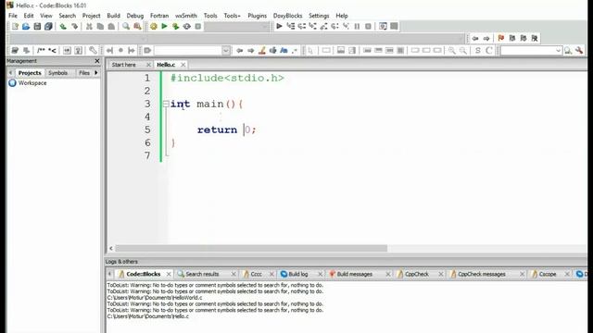Click the Doxygen line comment icon
Viewport: 593px width, 333px height.
click(x=52, y=50)
